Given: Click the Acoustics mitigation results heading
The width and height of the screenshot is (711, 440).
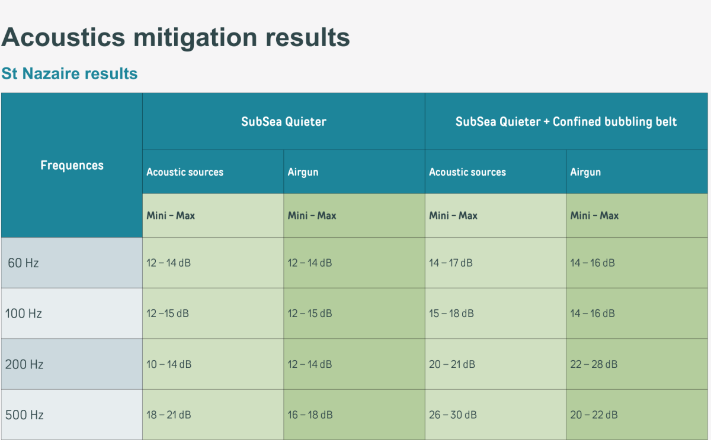Looking at the screenshot, I should pyautogui.click(x=175, y=37).
